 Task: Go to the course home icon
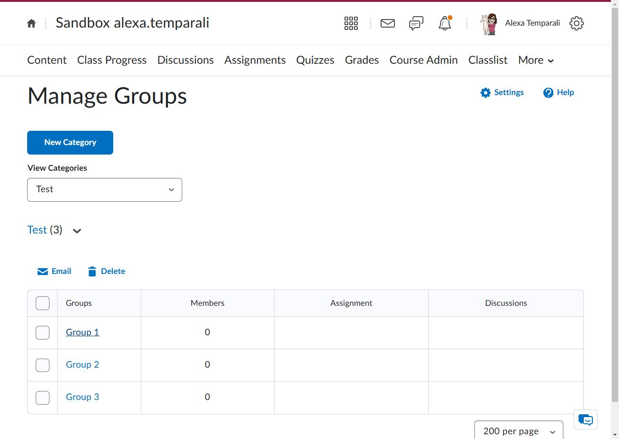(31, 23)
